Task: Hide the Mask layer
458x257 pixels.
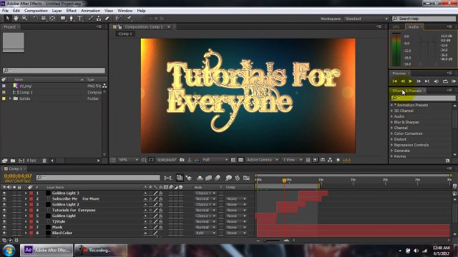Action: (4, 227)
